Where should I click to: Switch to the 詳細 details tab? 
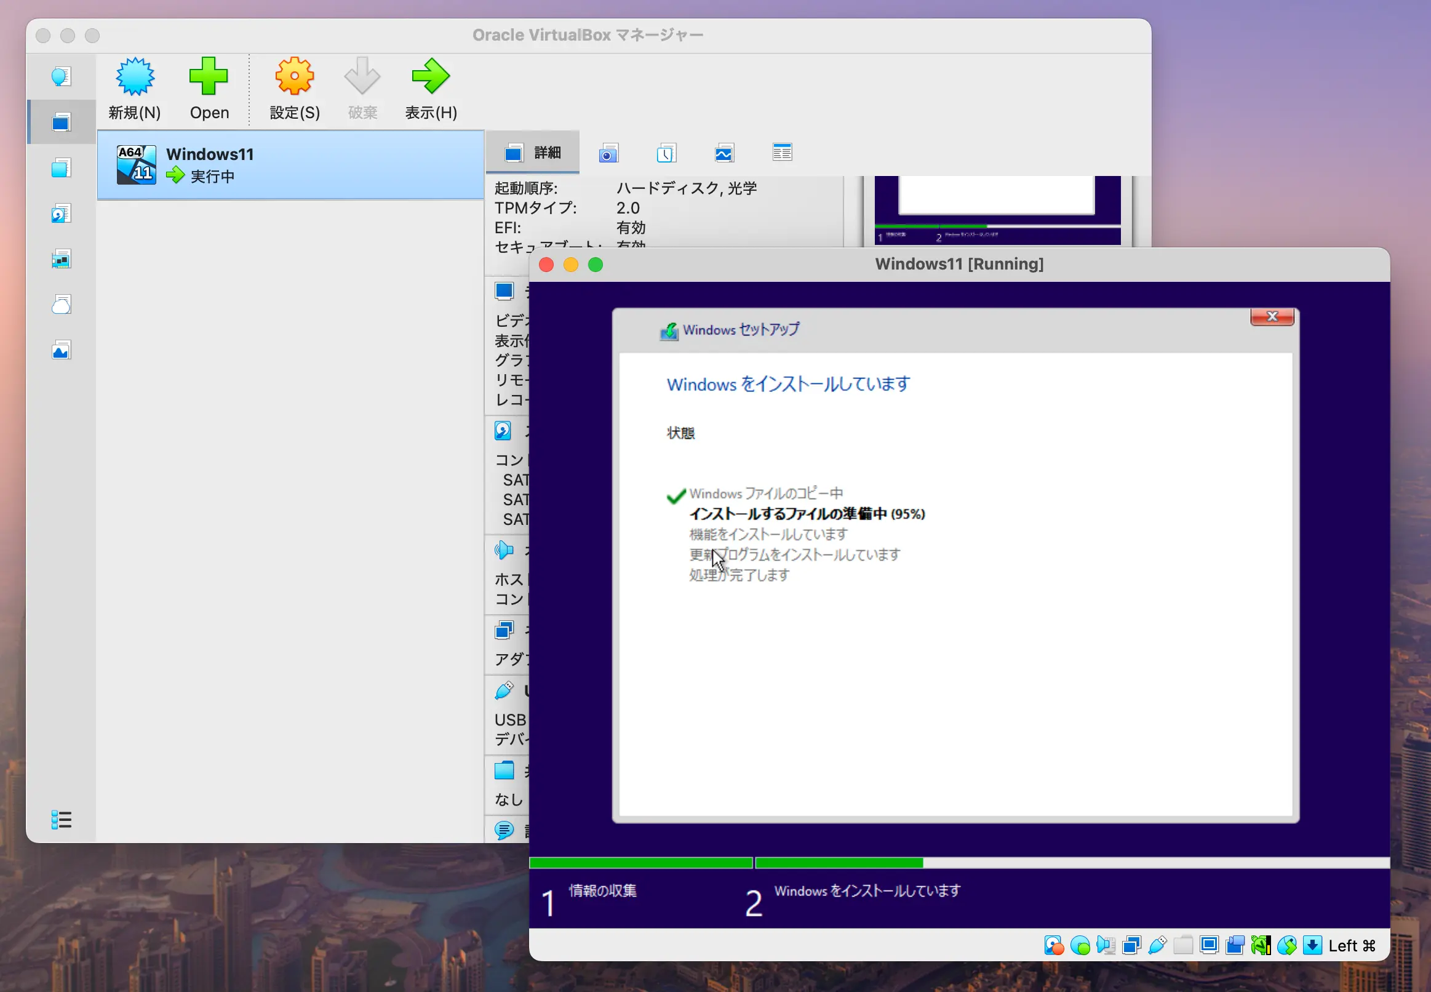[x=533, y=153]
